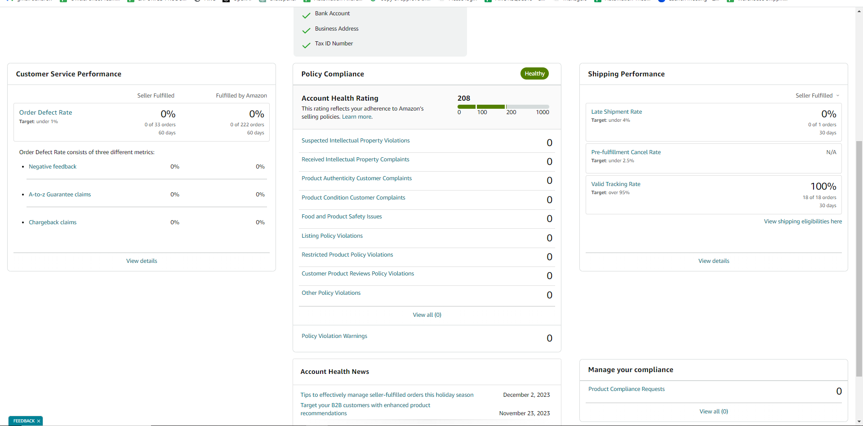Viewport: 863px width, 426px height.
Task: Click the '0 of 33 orders' text
Action: (x=160, y=125)
